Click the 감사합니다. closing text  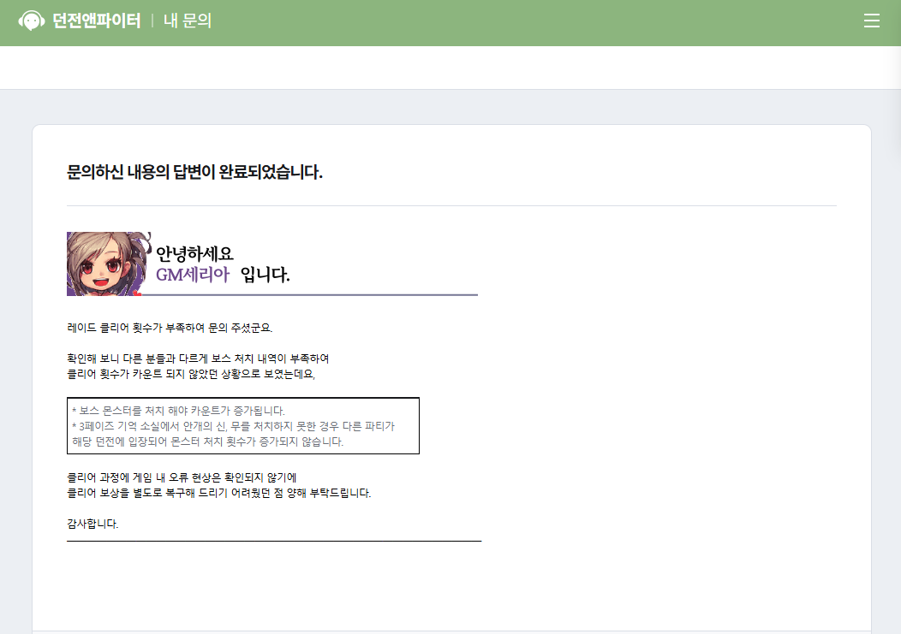[x=92, y=524]
